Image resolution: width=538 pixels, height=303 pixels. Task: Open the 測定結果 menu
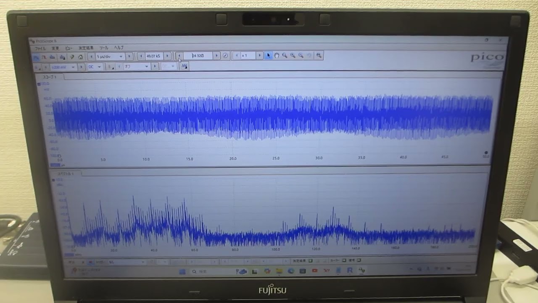86,48
